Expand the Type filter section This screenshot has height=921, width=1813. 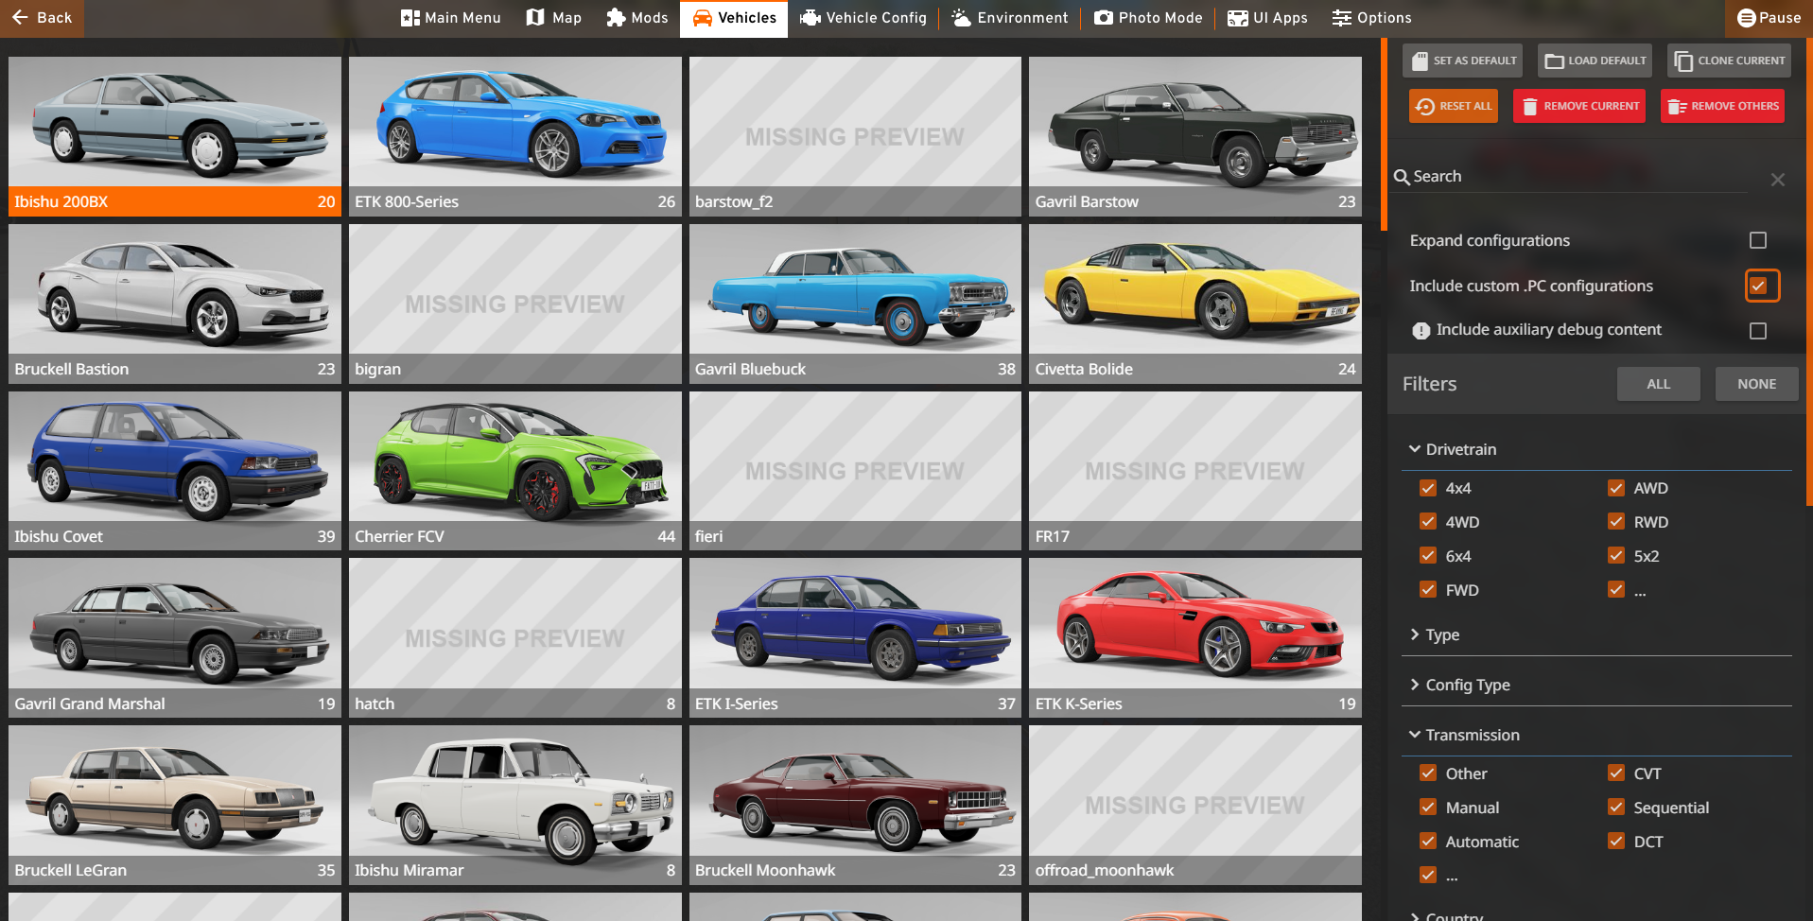point(1596,634)
